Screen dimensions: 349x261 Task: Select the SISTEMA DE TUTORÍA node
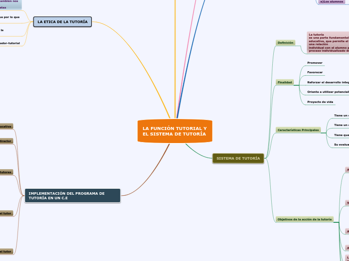(x=238, y=159)
